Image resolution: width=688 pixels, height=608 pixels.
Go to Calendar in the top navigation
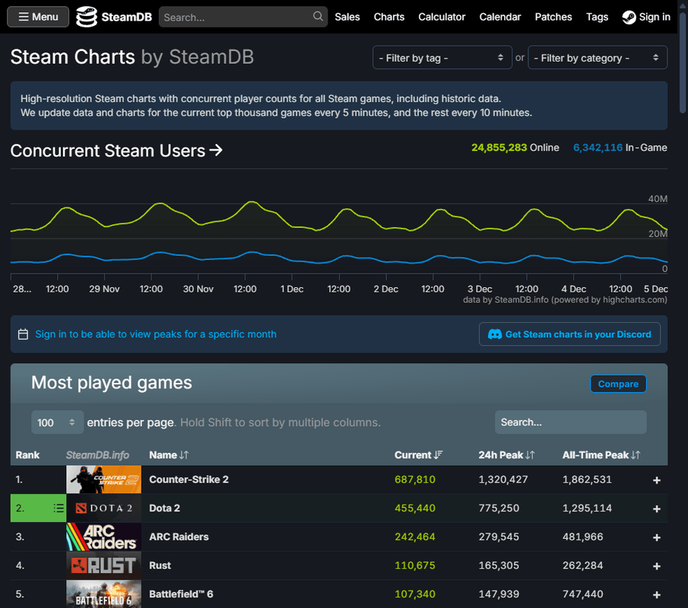tap(499, 17)
